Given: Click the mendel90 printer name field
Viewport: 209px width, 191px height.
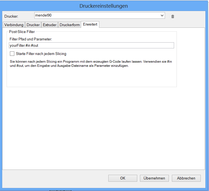Looking at the screenshot, I should click(x=96, y=16).
